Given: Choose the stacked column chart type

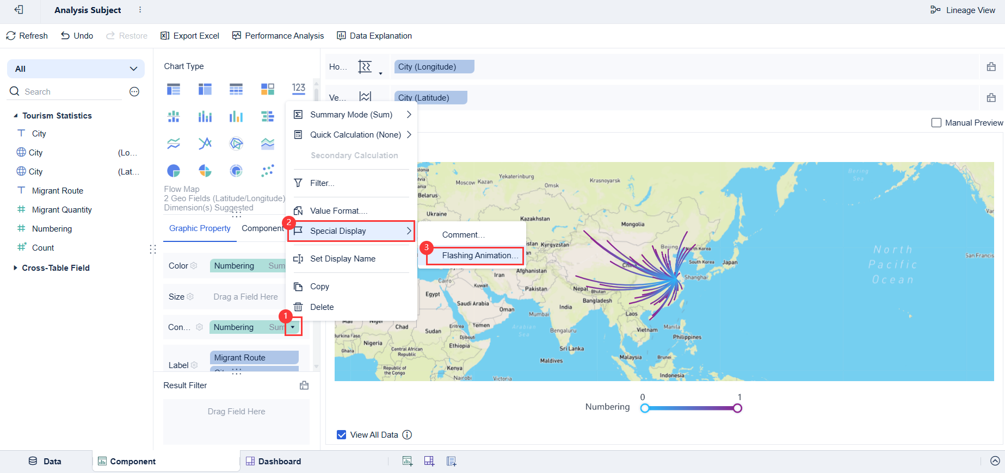Looking at the screenshot, I should (205, 116).
